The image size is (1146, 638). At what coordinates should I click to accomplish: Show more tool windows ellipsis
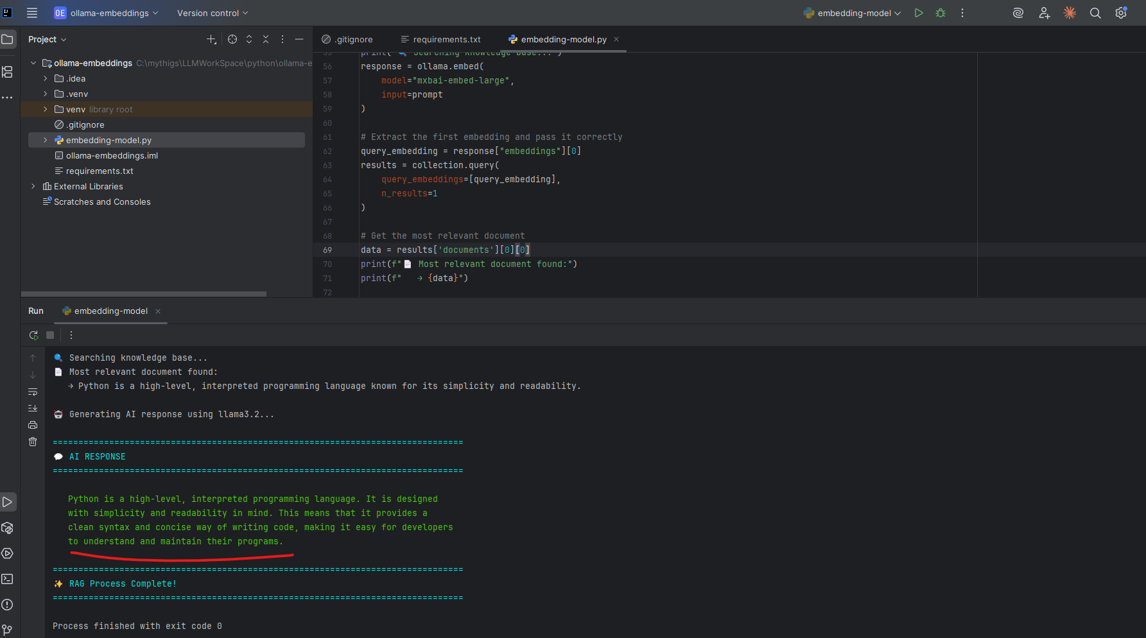(x=8, y=98)
